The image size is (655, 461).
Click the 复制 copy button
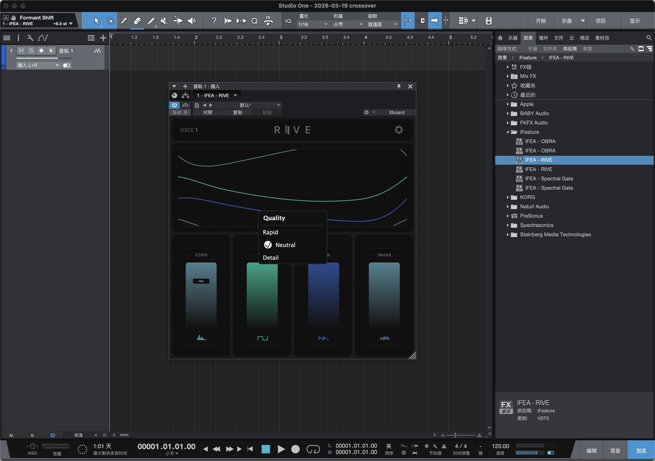237,112
